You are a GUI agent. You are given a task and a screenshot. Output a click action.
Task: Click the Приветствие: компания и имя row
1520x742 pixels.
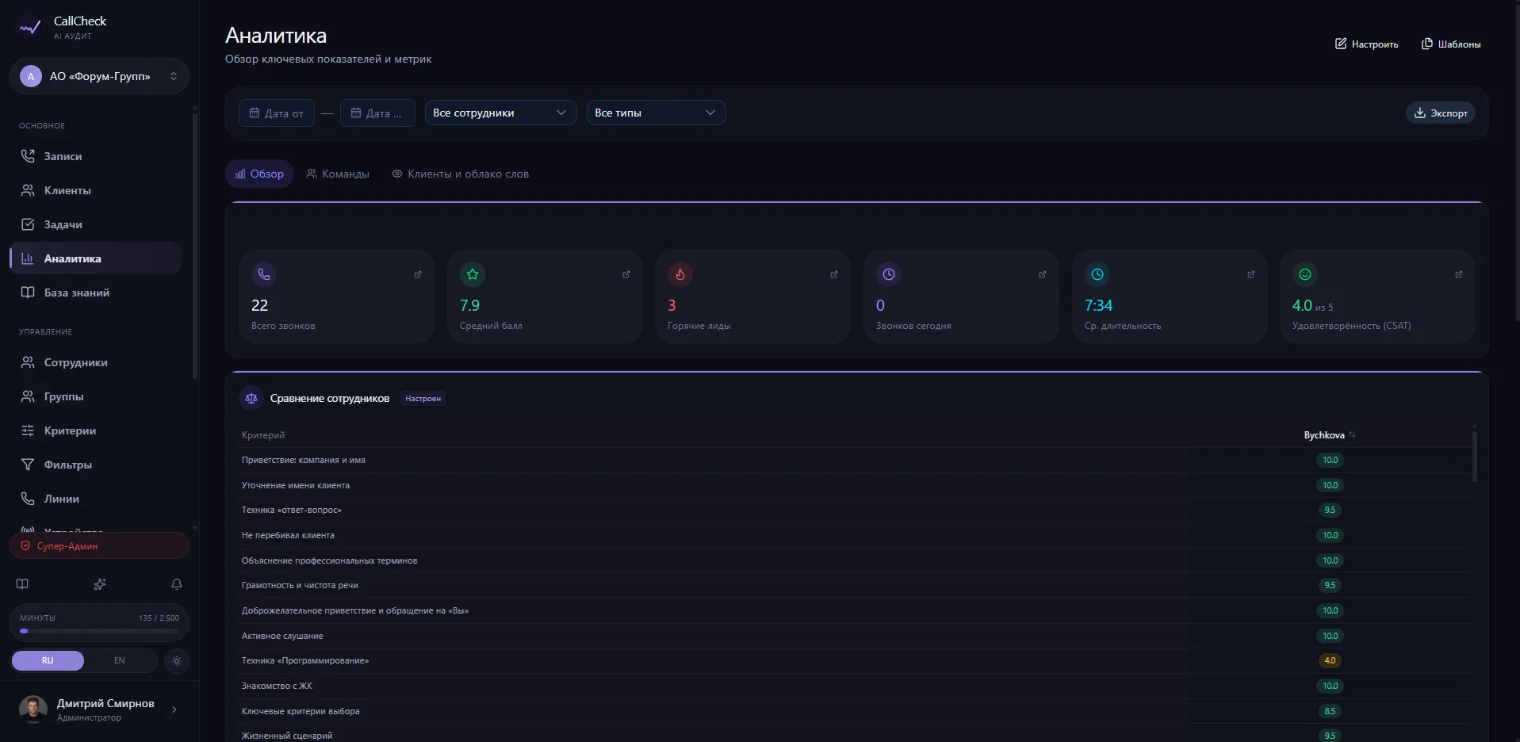coord(855,460)
